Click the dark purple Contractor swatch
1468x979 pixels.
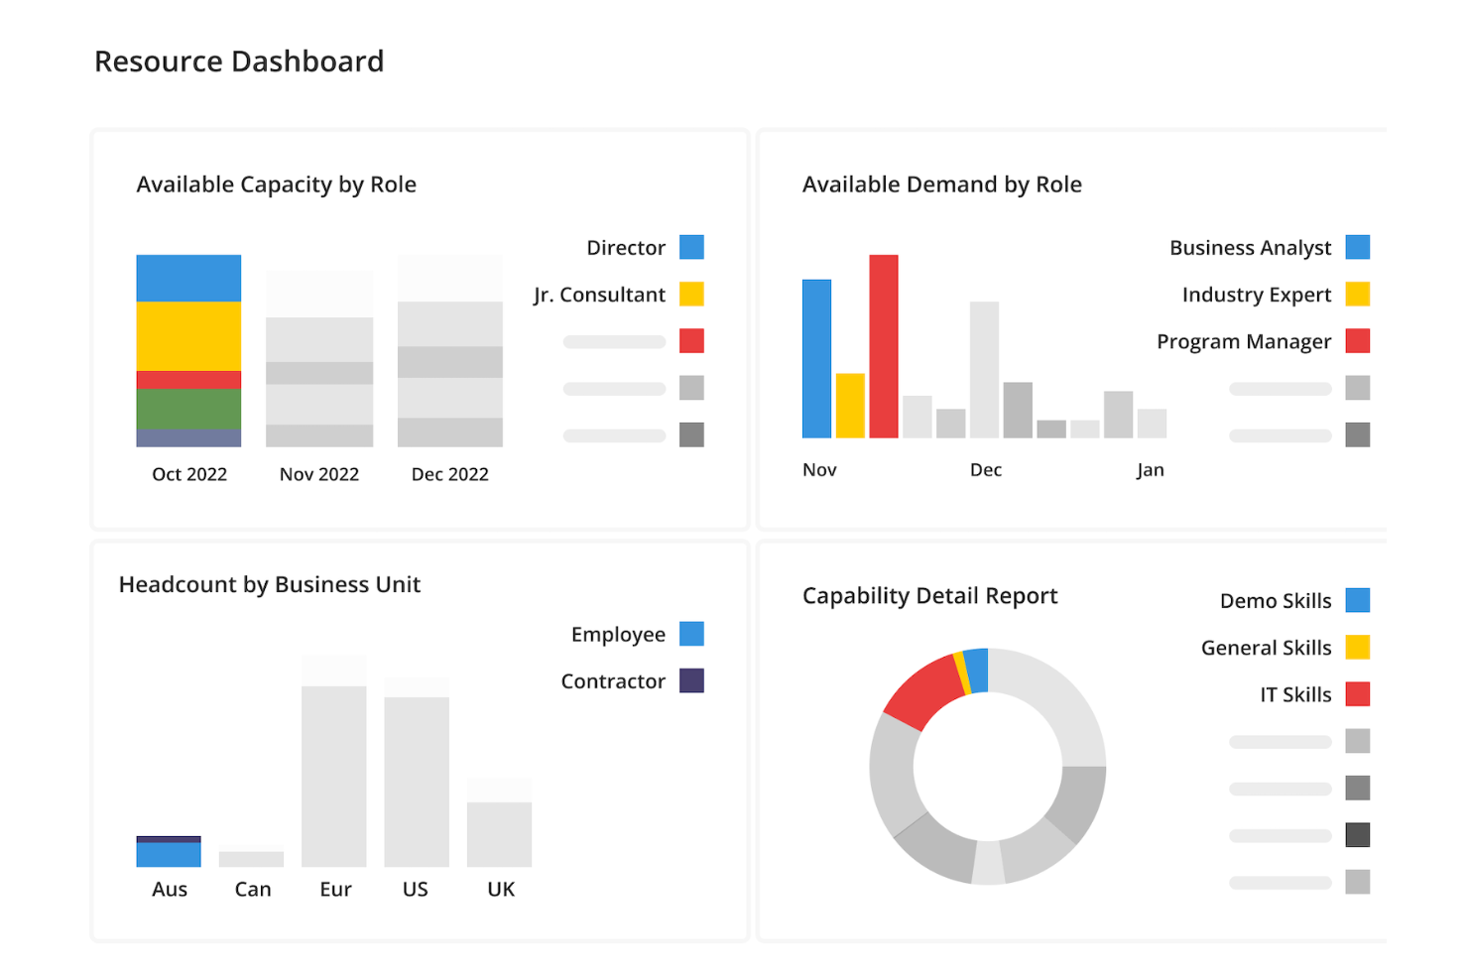(x=691, y=680)
